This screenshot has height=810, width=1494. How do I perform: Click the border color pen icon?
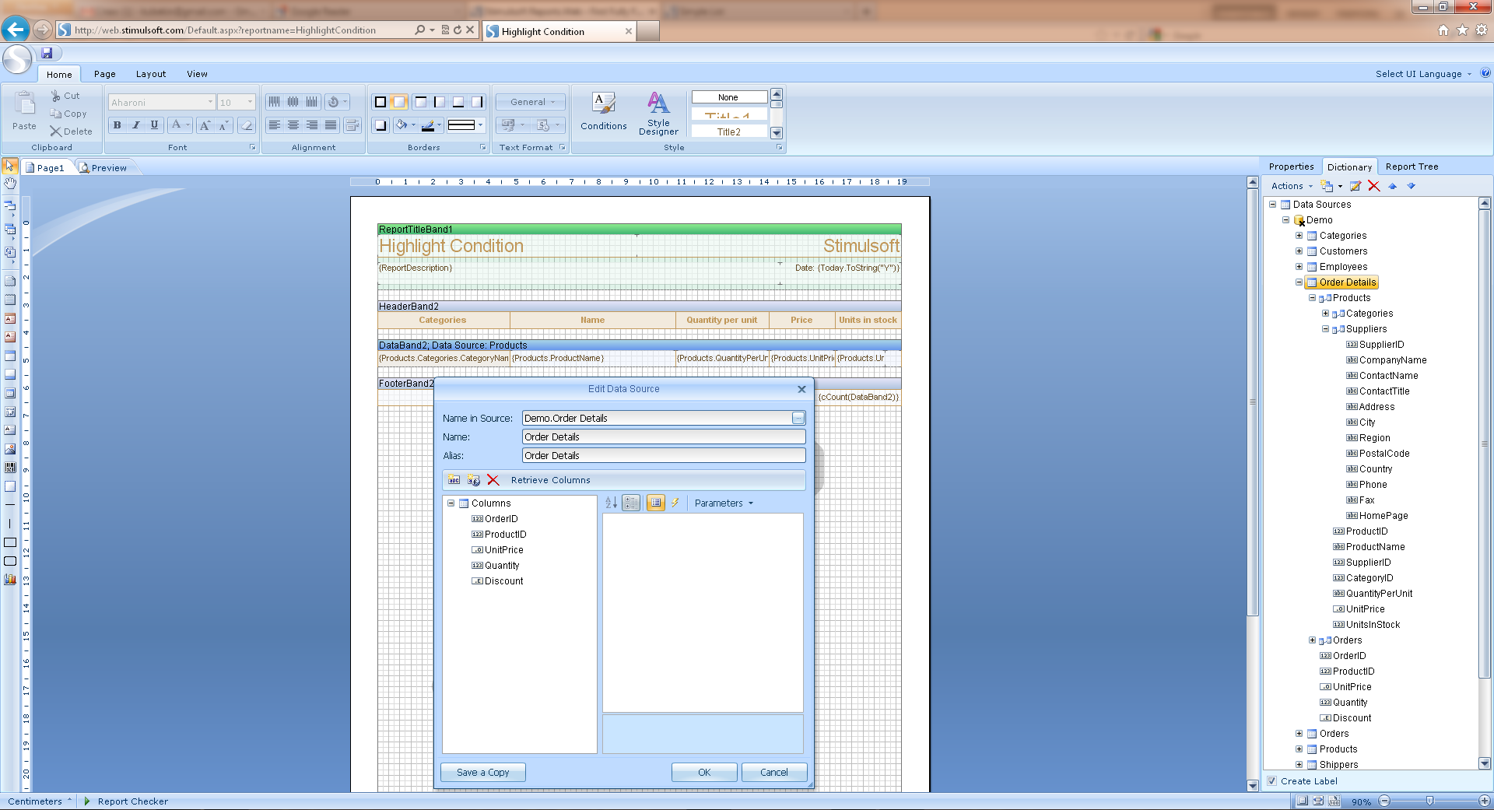click(x=427, y=125)
